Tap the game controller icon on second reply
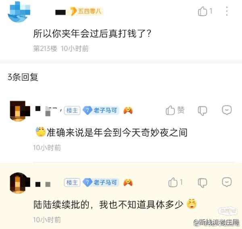The height and width of the screenshot is (229, 242). coord(128,183)
